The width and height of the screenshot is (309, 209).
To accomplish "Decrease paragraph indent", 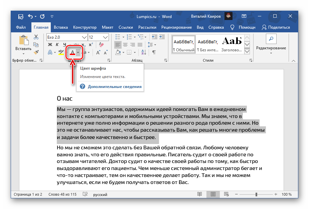I will coord(154,37).
